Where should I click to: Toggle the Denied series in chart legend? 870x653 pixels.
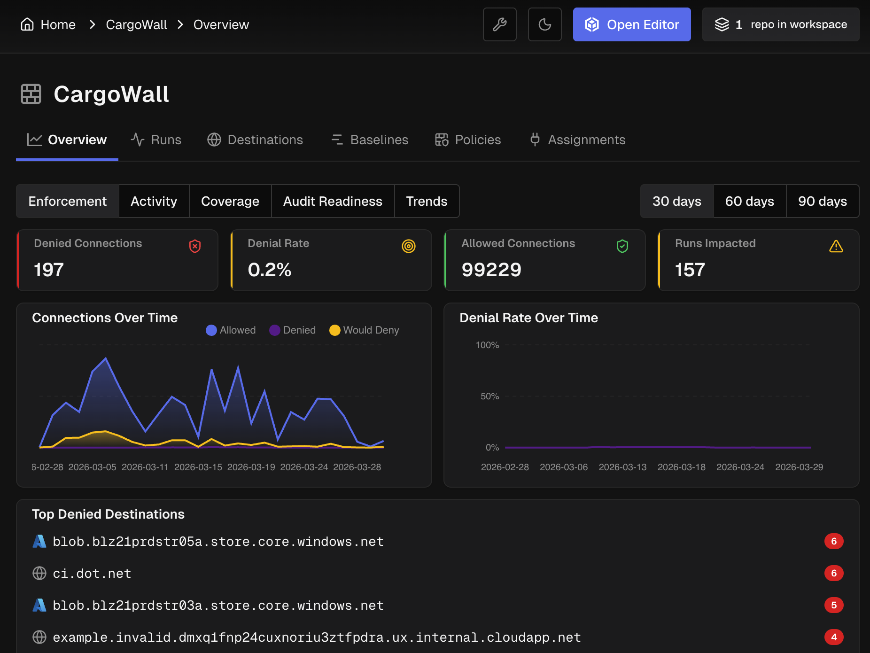292,330
